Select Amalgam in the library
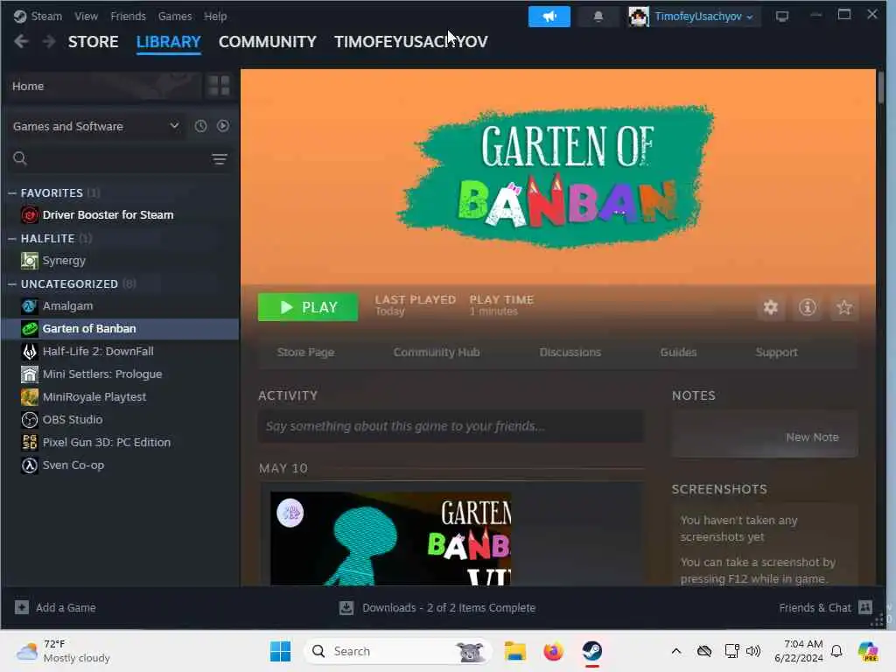Image resolution: width=896 pixels, height=672 pixels. point(120,306)
